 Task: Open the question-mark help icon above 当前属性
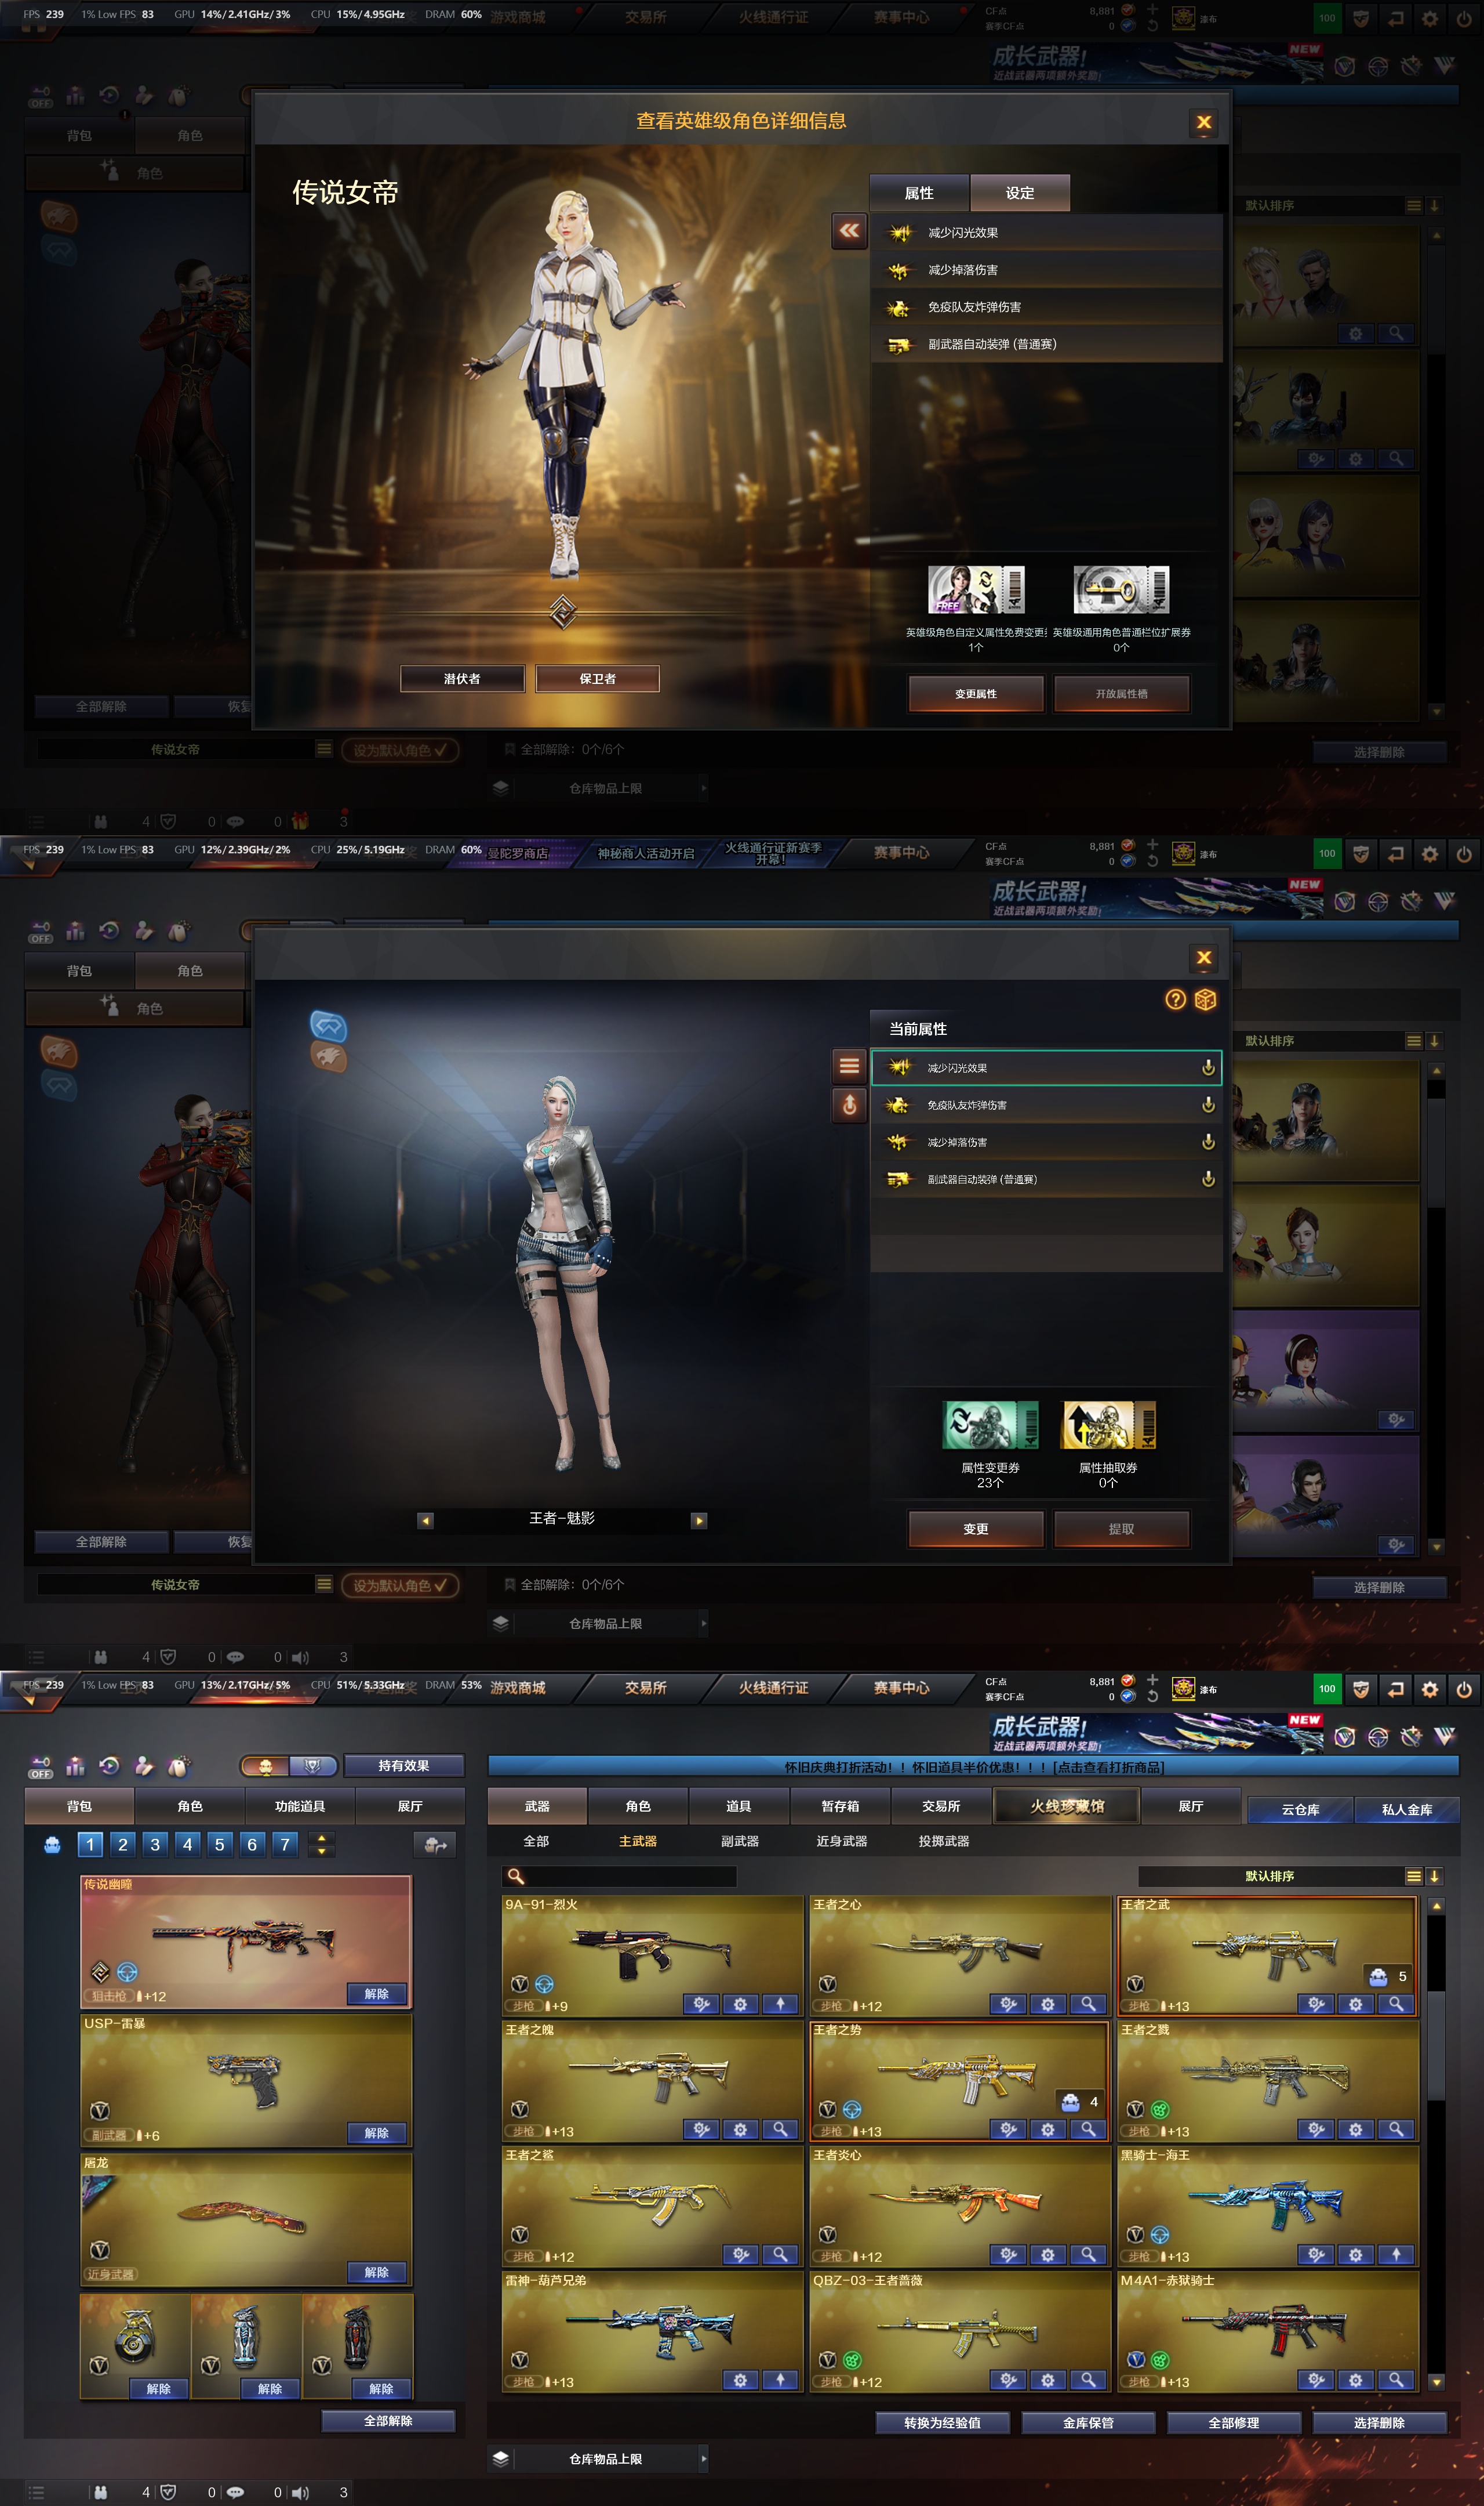(1176, 999)
